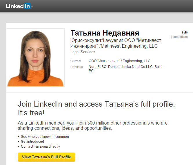Click the connections label under 59

tap(179, 37)
